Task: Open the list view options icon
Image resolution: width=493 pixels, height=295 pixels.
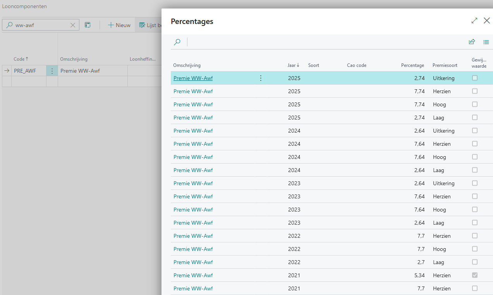Action: click(x=486, y=42)
